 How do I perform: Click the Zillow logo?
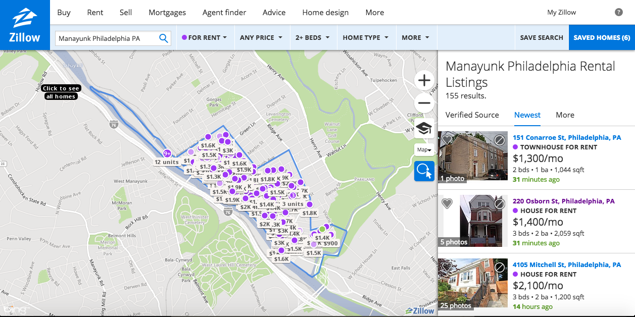point(25,25)
